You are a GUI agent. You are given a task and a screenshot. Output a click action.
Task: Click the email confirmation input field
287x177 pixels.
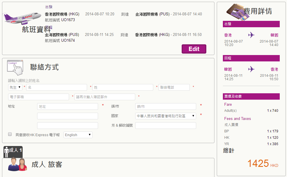105,97
